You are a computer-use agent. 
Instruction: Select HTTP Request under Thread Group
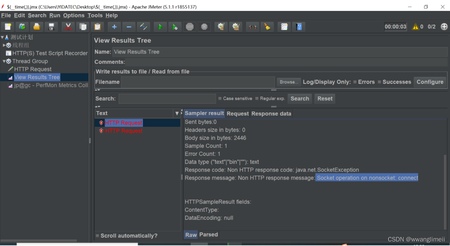[x=30, y=69]
